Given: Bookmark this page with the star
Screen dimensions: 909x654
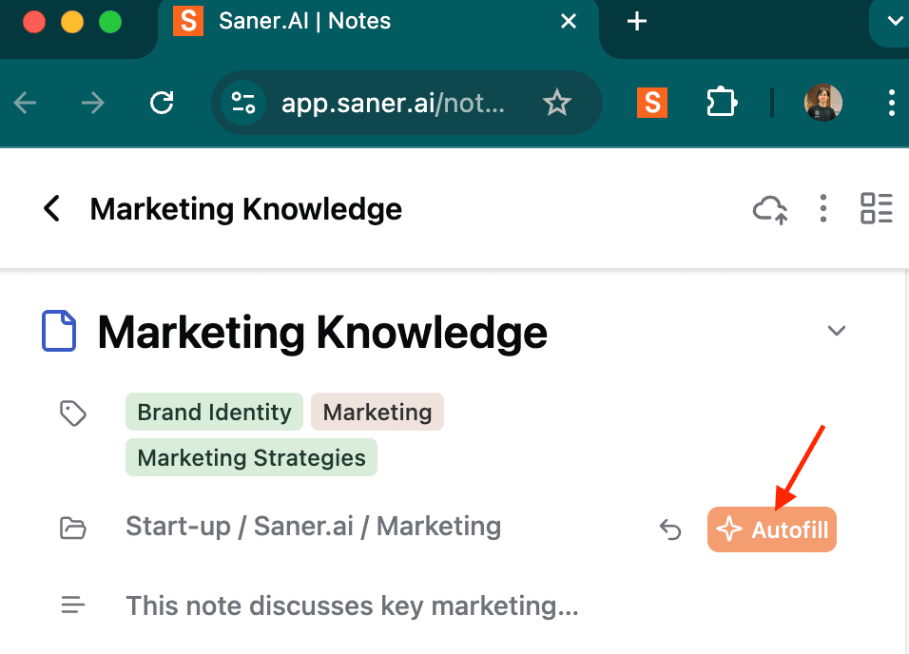Looking at the screenshot, I should tap(557, 103).
